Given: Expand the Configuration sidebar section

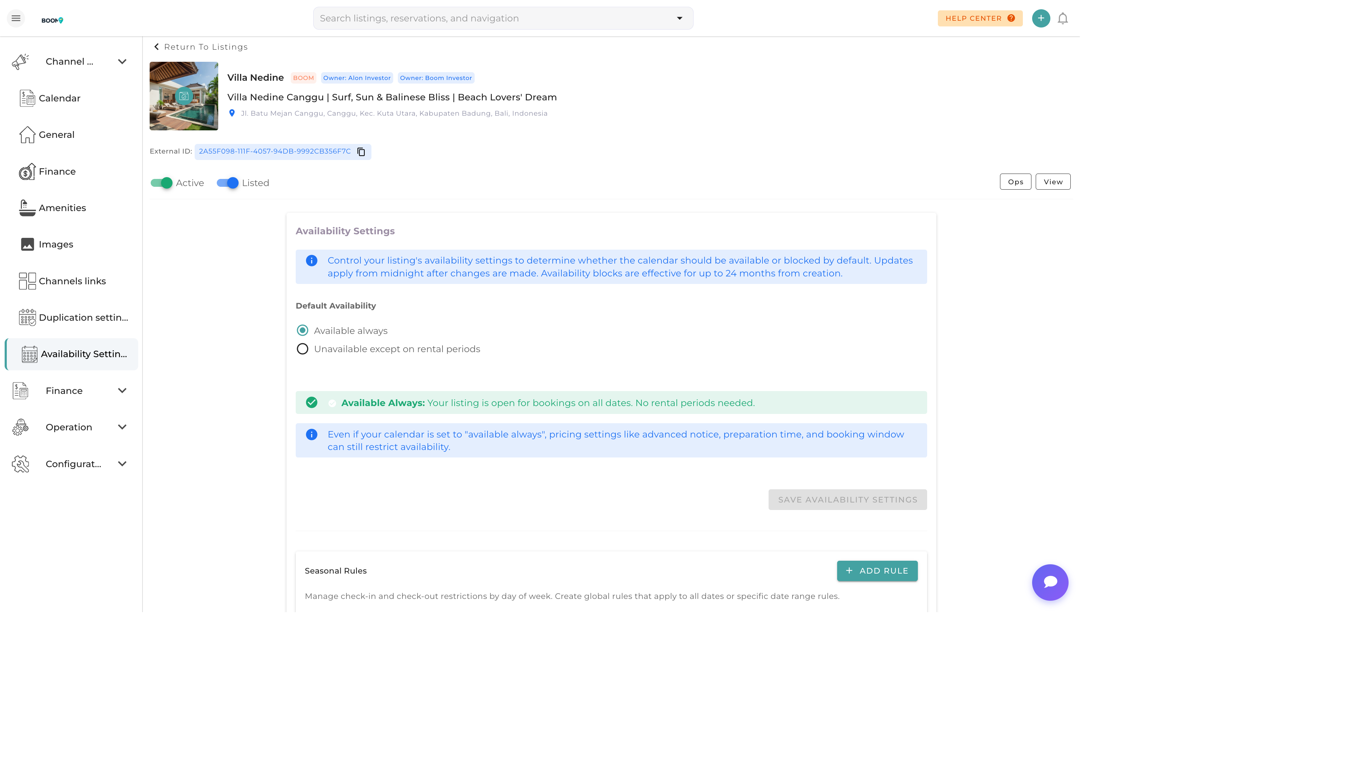Looking at the screenshot, I should coord(122,464).
